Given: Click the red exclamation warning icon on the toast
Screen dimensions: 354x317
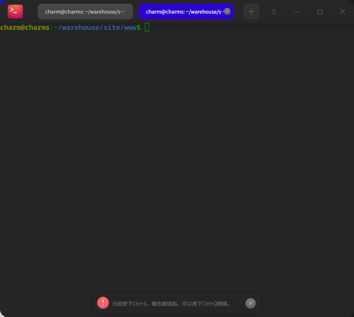Looking at the screenshot, I should (x=103, y=302).
